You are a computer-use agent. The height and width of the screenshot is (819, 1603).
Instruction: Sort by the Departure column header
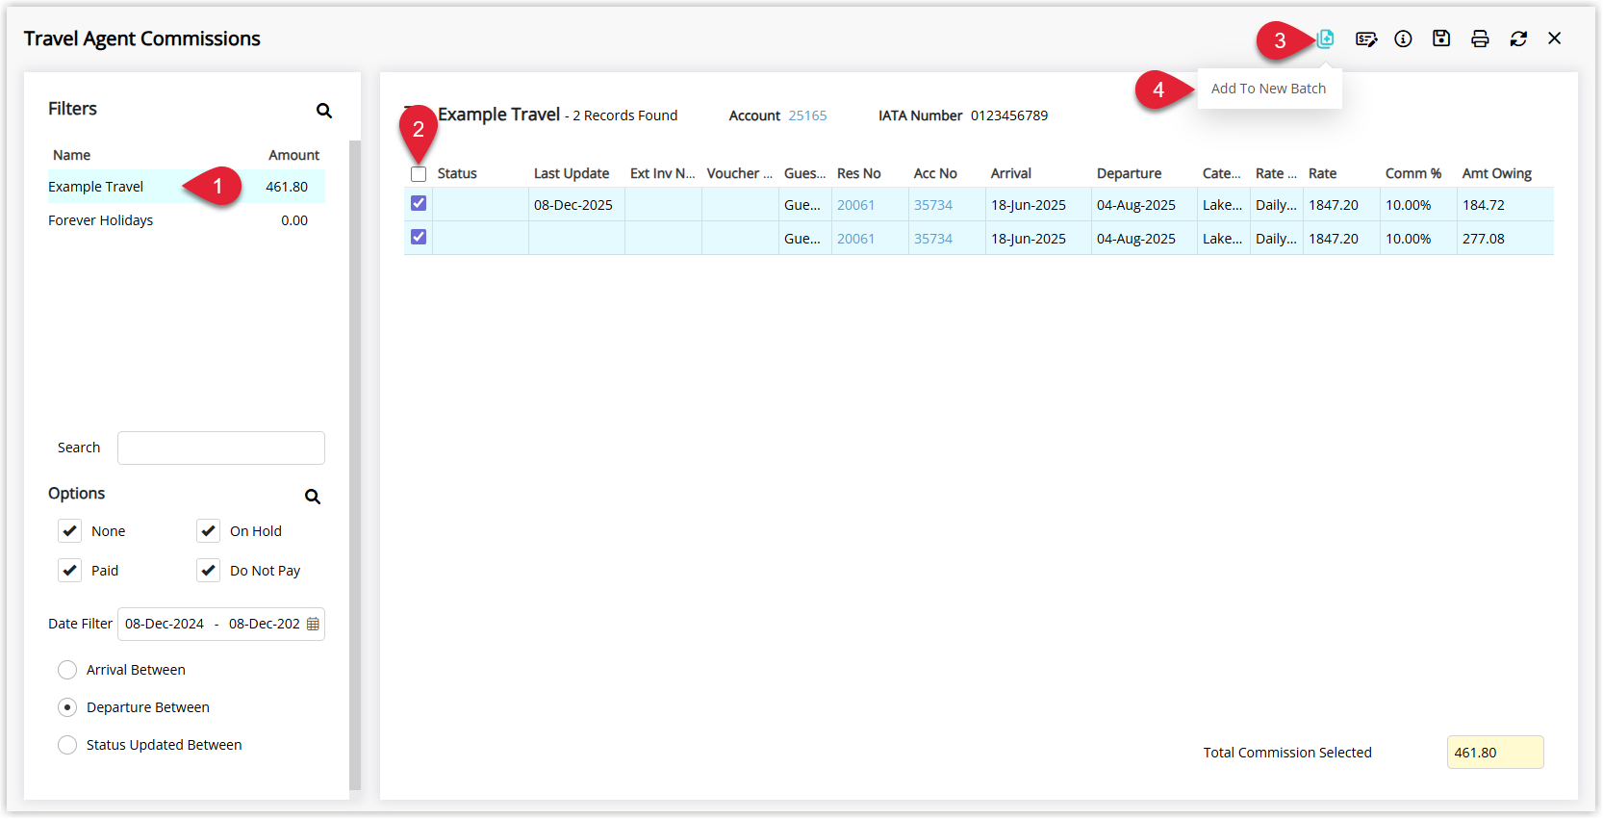click(x=1129, y=173)
